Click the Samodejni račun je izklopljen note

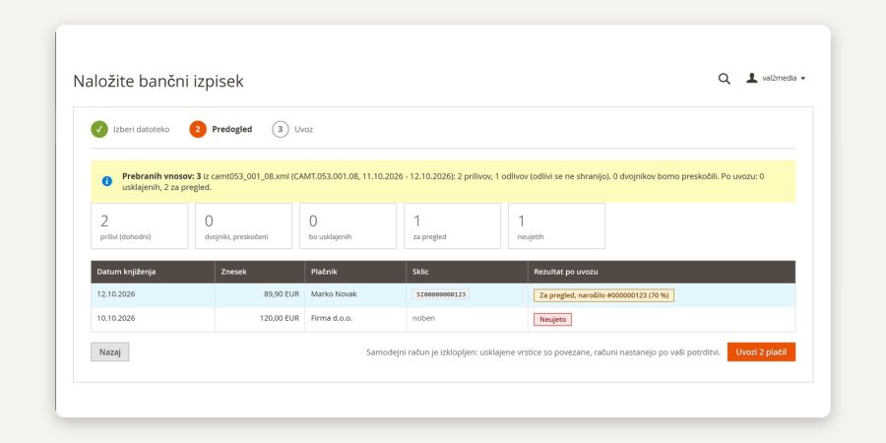[543, 352]
